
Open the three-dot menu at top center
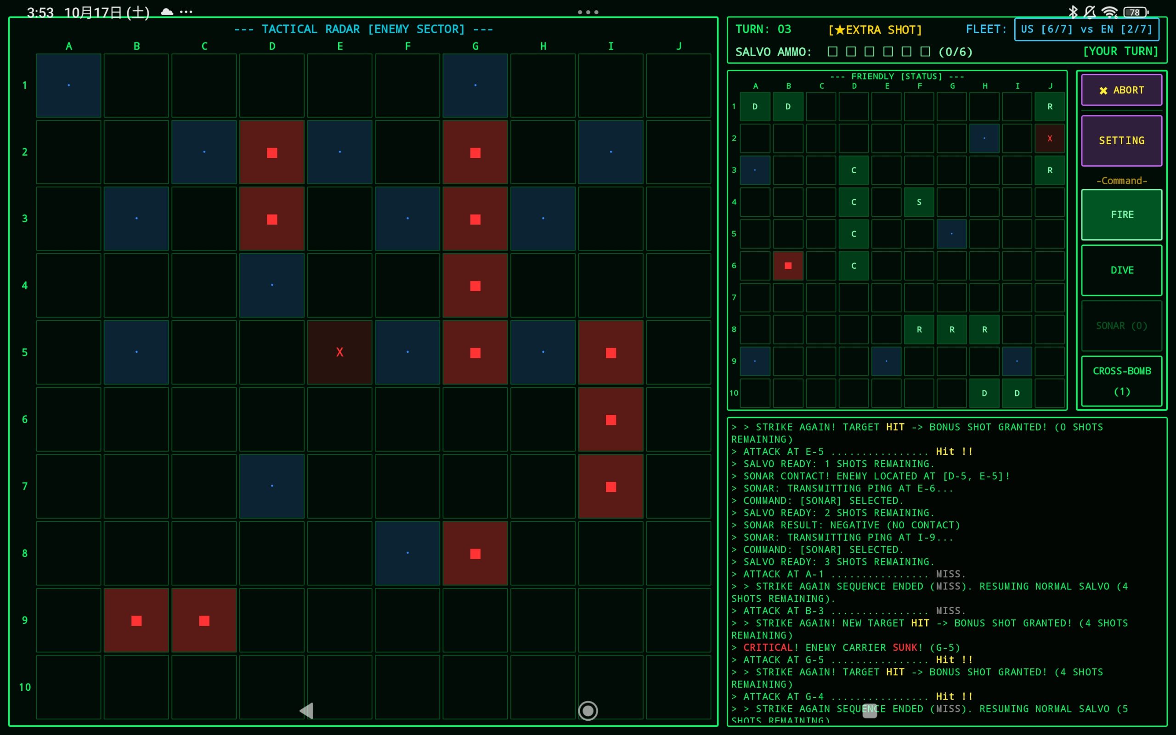pos(588,12)
